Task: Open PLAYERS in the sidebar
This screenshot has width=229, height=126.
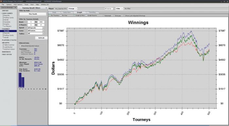Action: [x=9, y=40]
